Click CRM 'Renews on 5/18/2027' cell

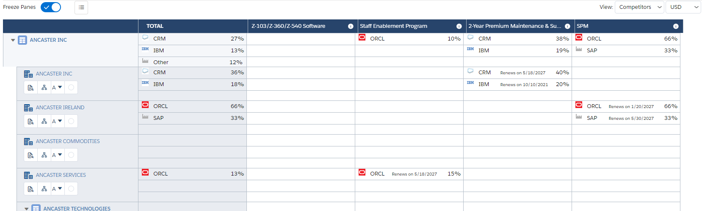click(x=518, y=73)
